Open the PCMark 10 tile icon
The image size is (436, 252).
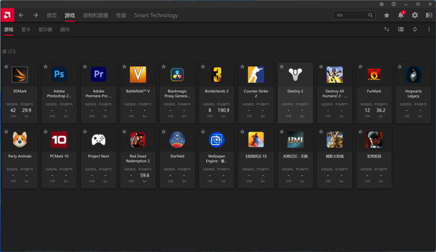coord(59,140)
